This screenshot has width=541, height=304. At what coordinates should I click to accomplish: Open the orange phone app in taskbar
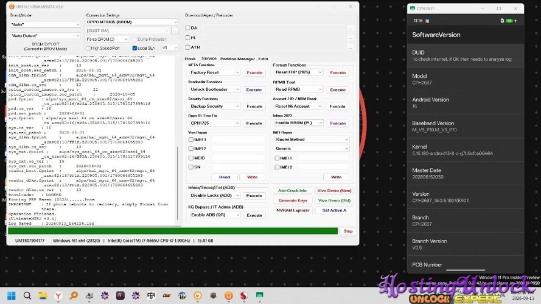coord(228,295)
